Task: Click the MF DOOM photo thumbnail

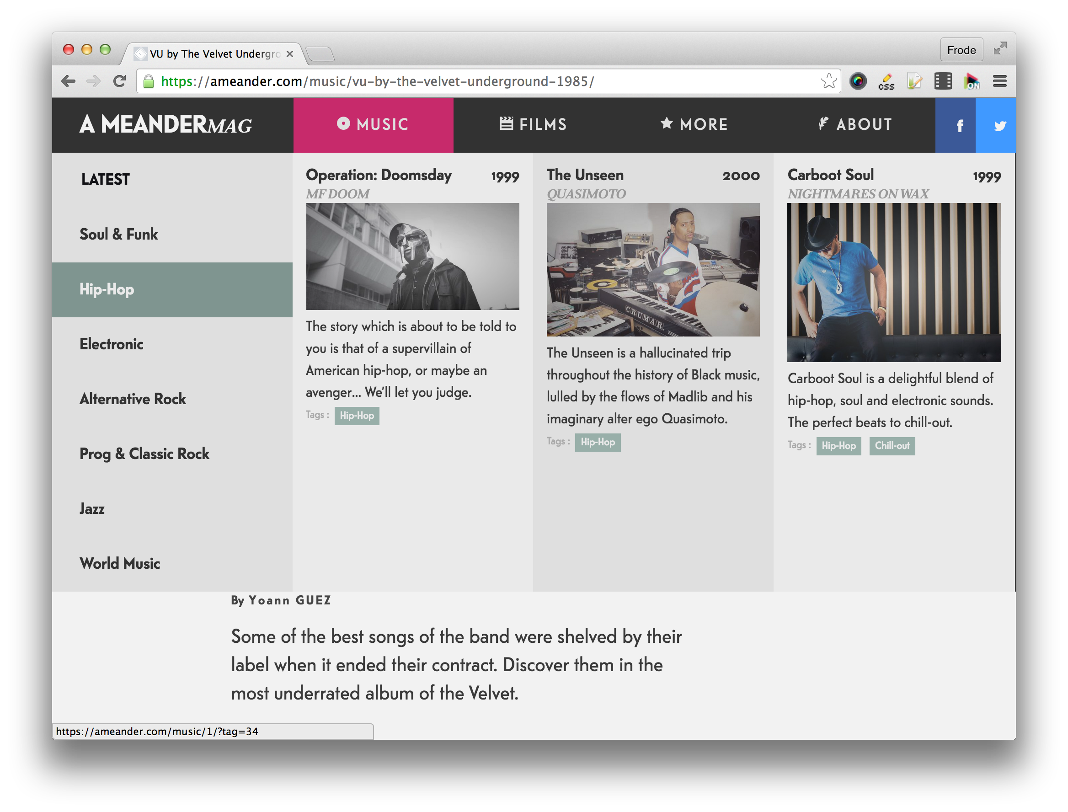Action: (x=412, y=256)
